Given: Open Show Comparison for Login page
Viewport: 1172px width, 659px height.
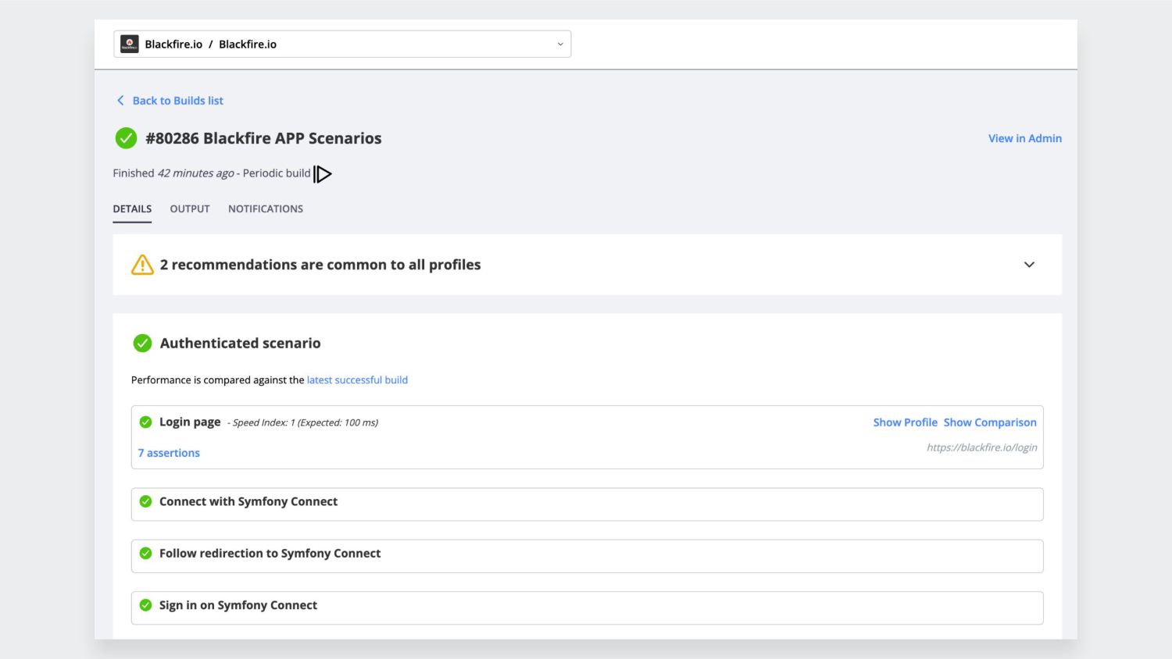Looking at the screenshot, I should coord(990,422).
